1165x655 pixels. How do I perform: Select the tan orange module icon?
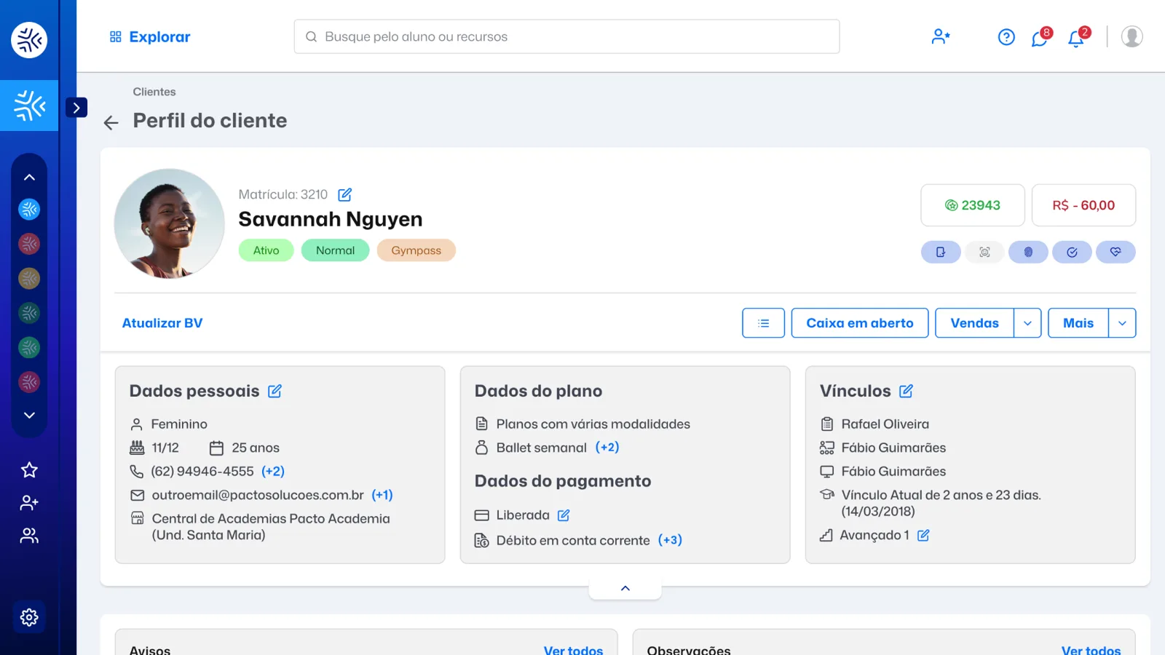click(29, 278)
